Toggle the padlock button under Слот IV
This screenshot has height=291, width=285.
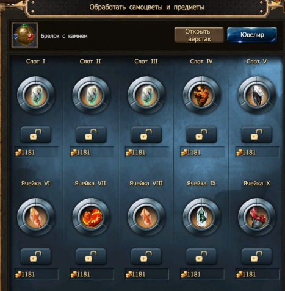[201, 134]
